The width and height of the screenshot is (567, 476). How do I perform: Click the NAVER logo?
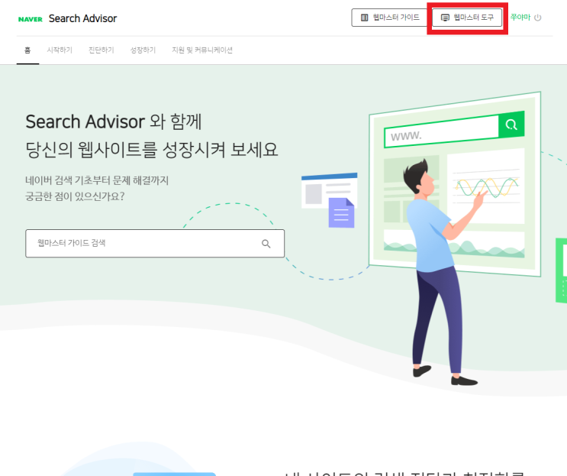[x=31, y=19]
